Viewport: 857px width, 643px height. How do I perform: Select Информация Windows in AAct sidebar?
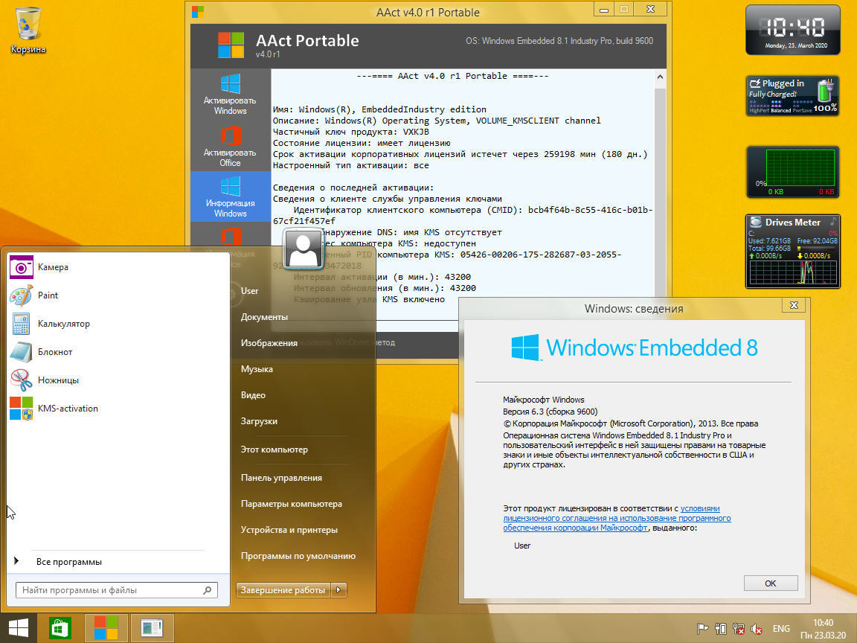pyautogui.click(x=230, y=196)
